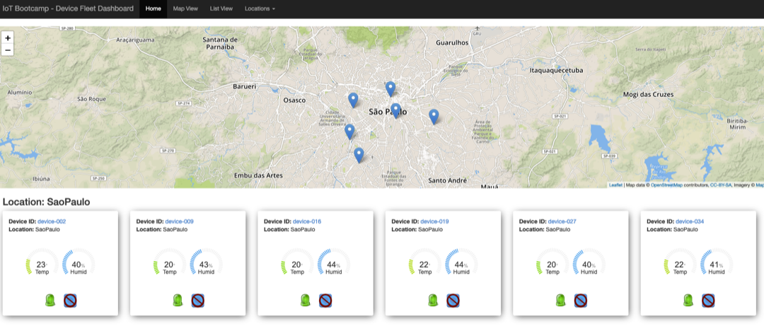The image size is (764, 331).
Task: Select the map pin over São Paulo label
Action: pyautogui.click(x=395, y=110)
